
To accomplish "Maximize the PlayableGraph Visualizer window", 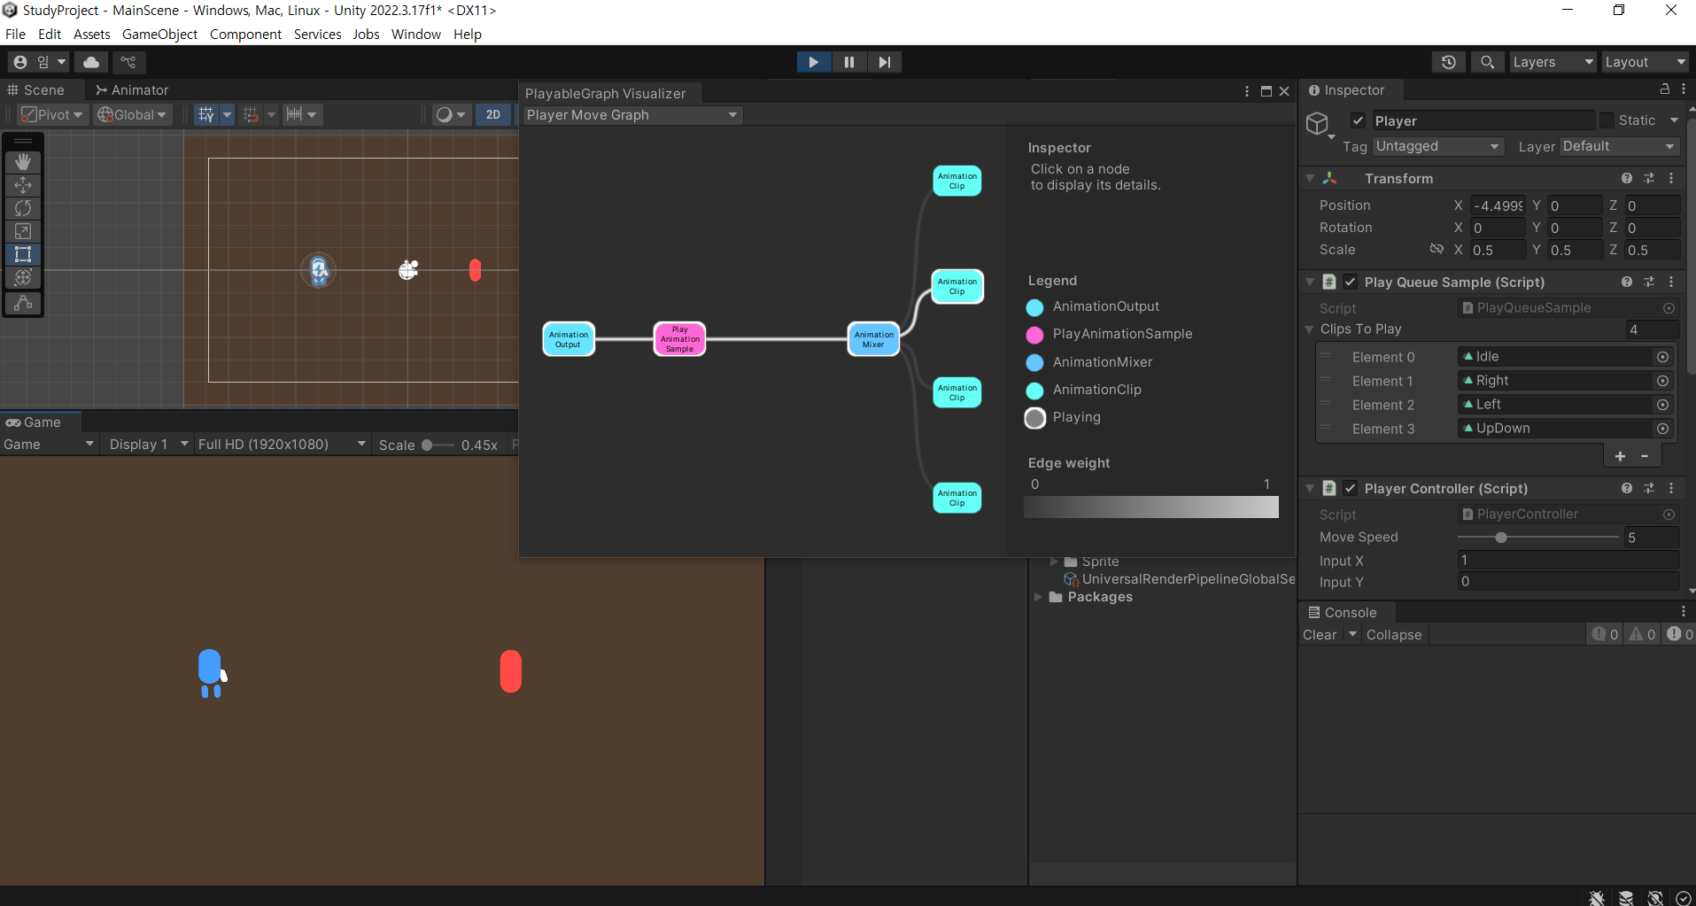I will 1266,91.
